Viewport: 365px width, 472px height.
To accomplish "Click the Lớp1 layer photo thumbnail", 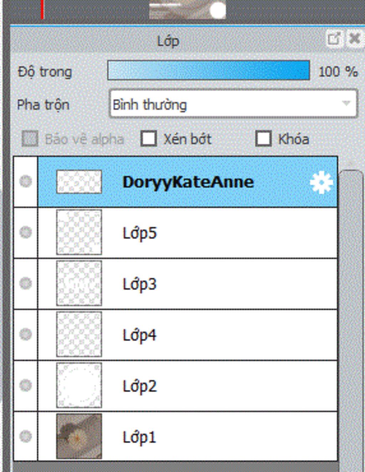I will click(x=79, y=436).
